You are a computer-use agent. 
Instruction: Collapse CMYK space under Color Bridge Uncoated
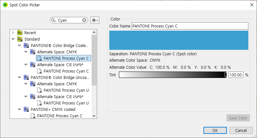tap(26, 84)
